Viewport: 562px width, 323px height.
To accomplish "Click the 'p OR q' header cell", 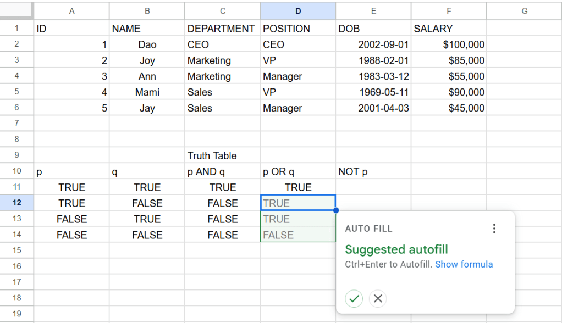I will [298, 171].
